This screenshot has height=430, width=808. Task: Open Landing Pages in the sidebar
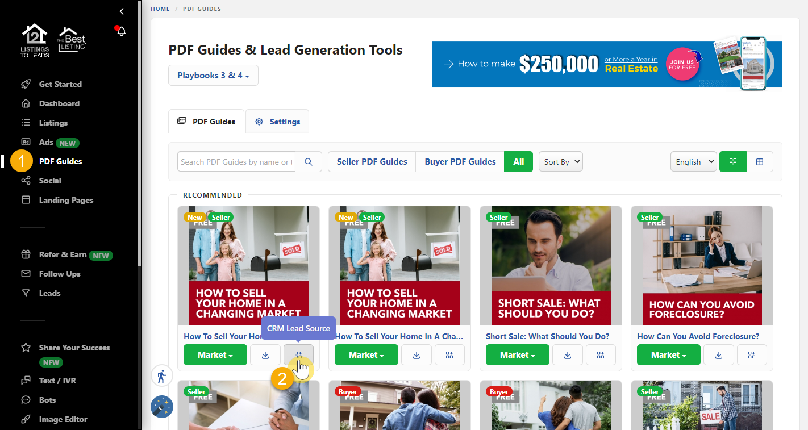tap(66, 200)
